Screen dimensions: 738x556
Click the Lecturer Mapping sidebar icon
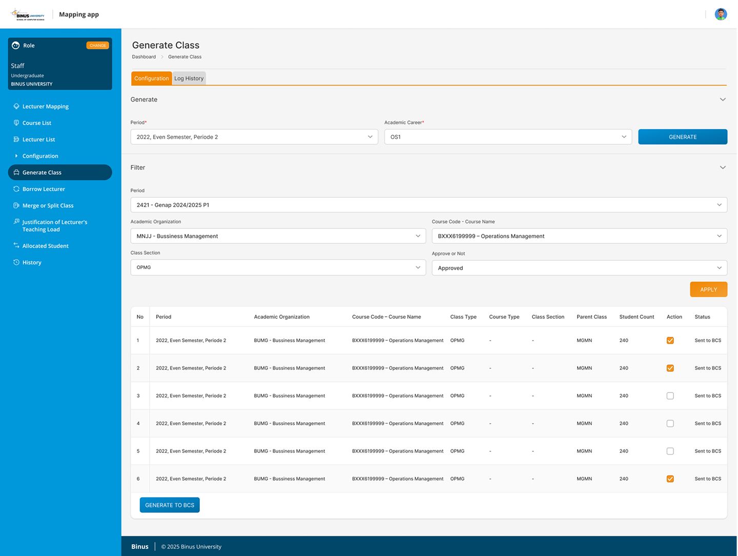[16, 107]
